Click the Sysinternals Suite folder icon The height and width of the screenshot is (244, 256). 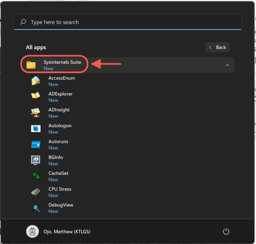[x=31, y=65]
